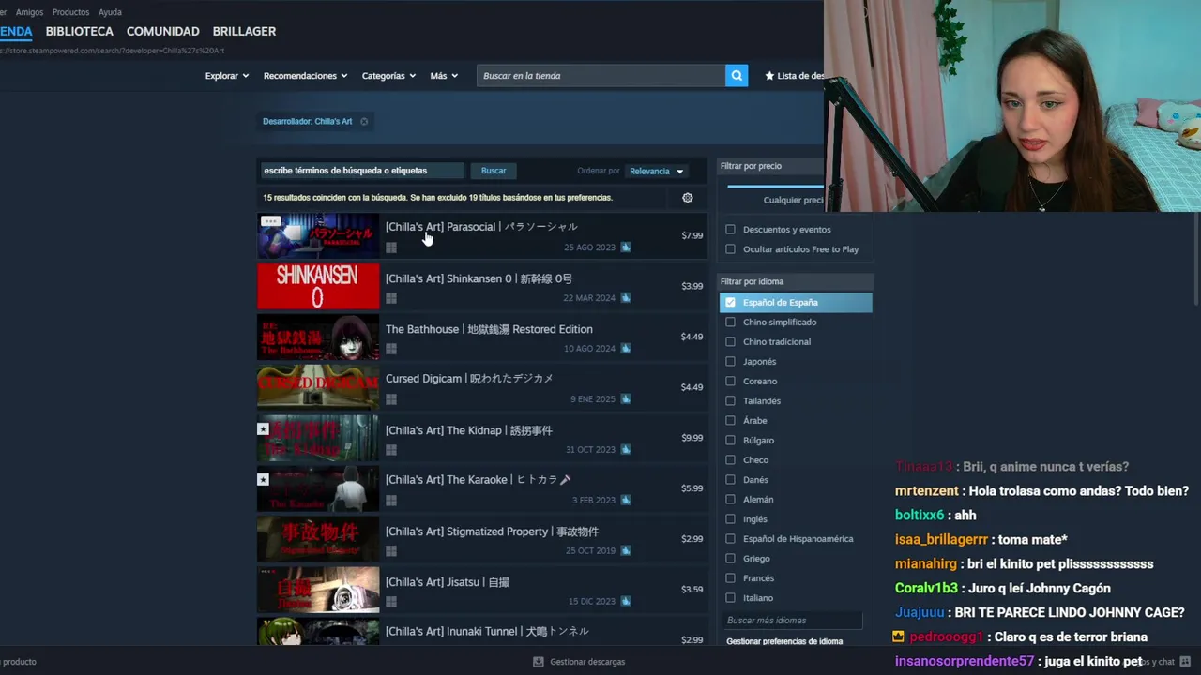Click review icon beside 15 DIC 2023
Viewport: 1201px width, 675px height.
(626, 602)
